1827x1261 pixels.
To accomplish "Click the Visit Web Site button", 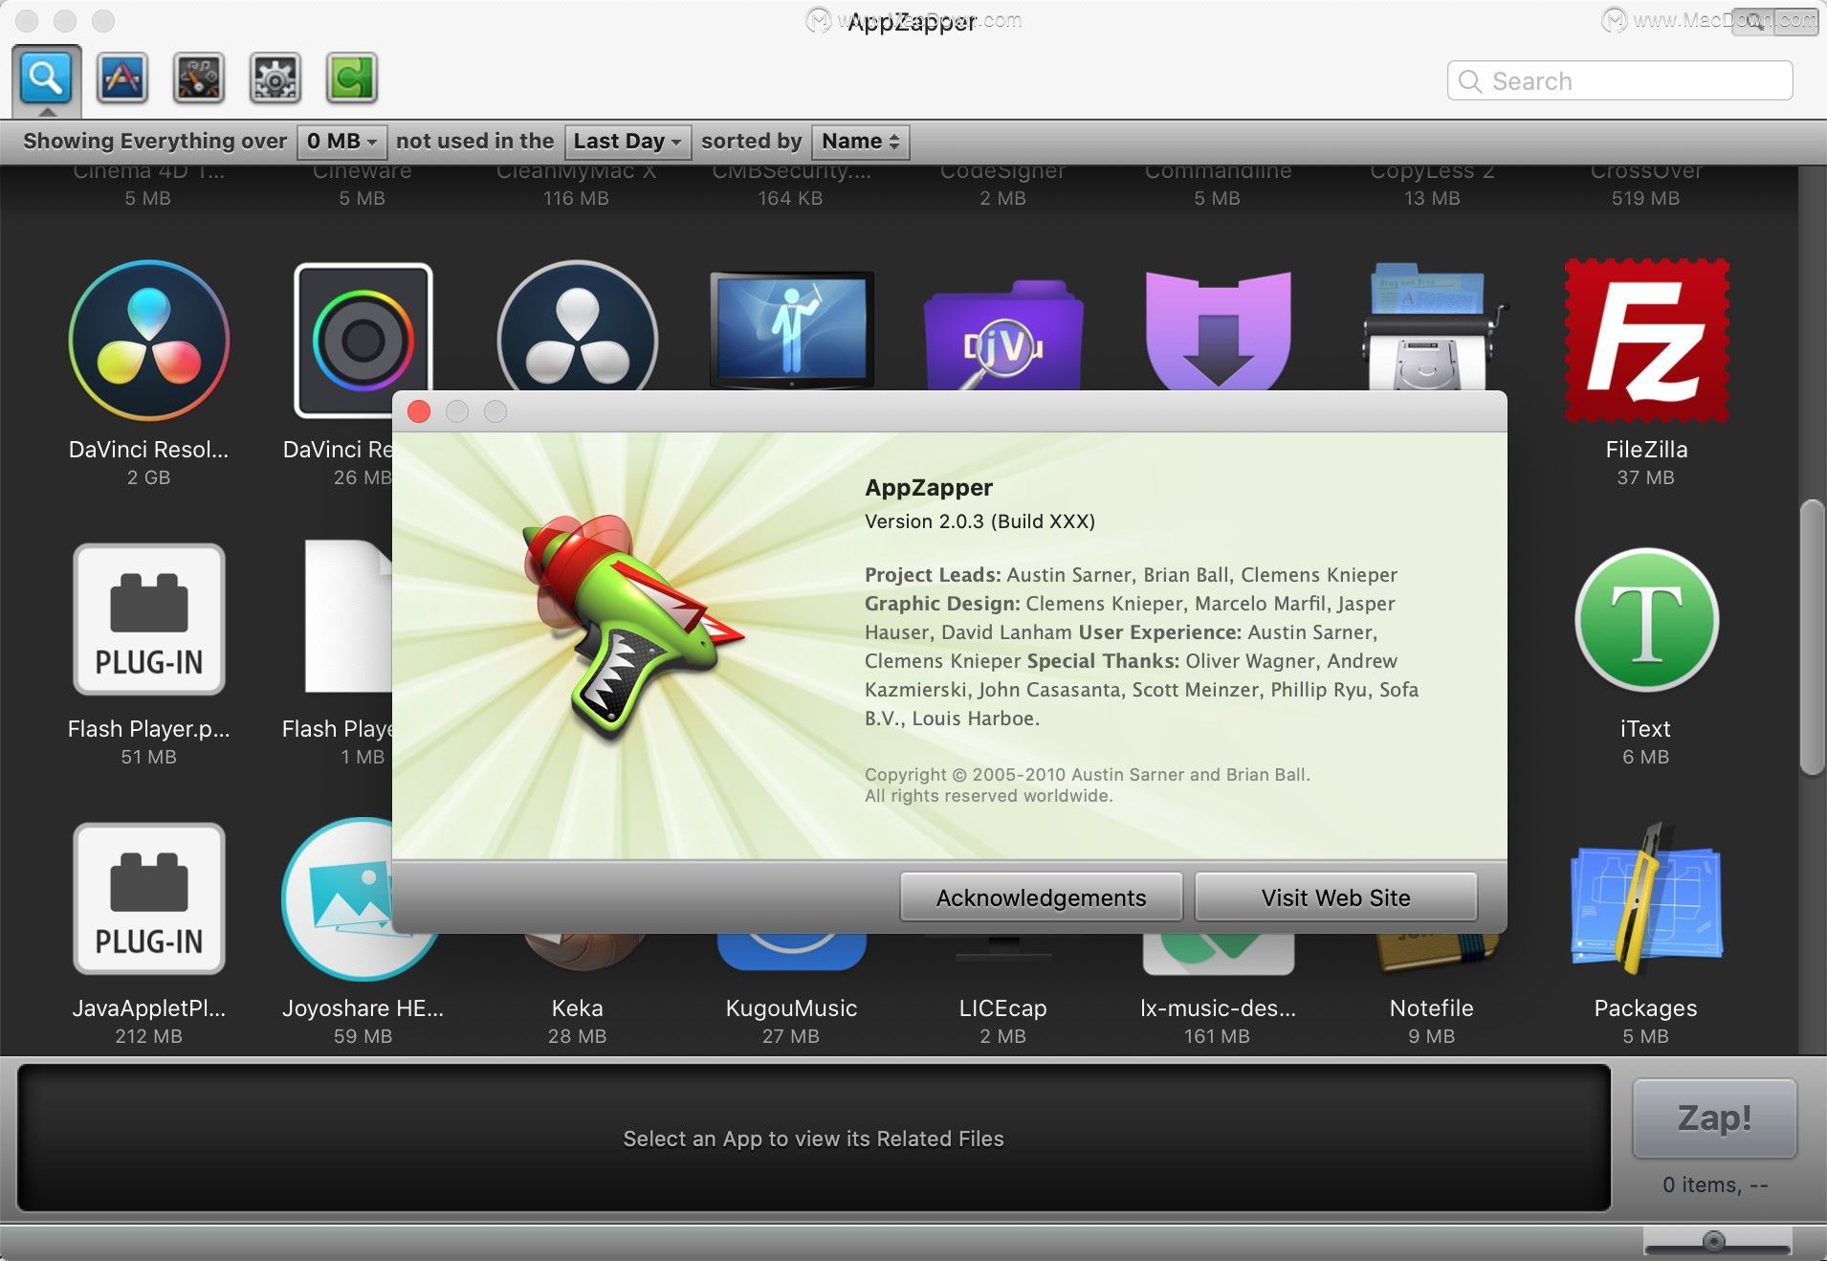I will (x=1335, y=897).
